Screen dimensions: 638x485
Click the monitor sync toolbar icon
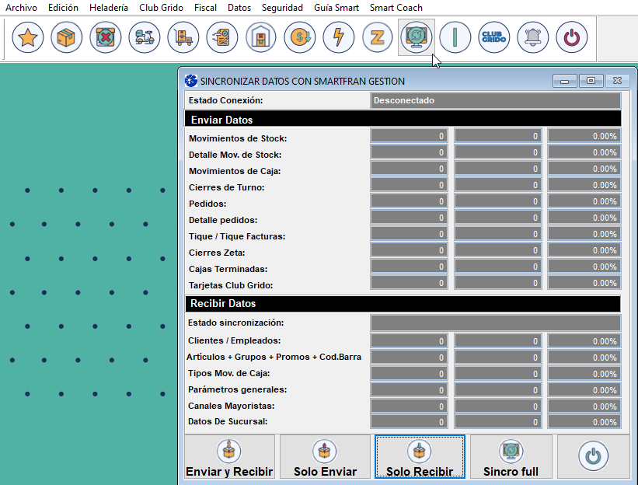pos(417,37)
